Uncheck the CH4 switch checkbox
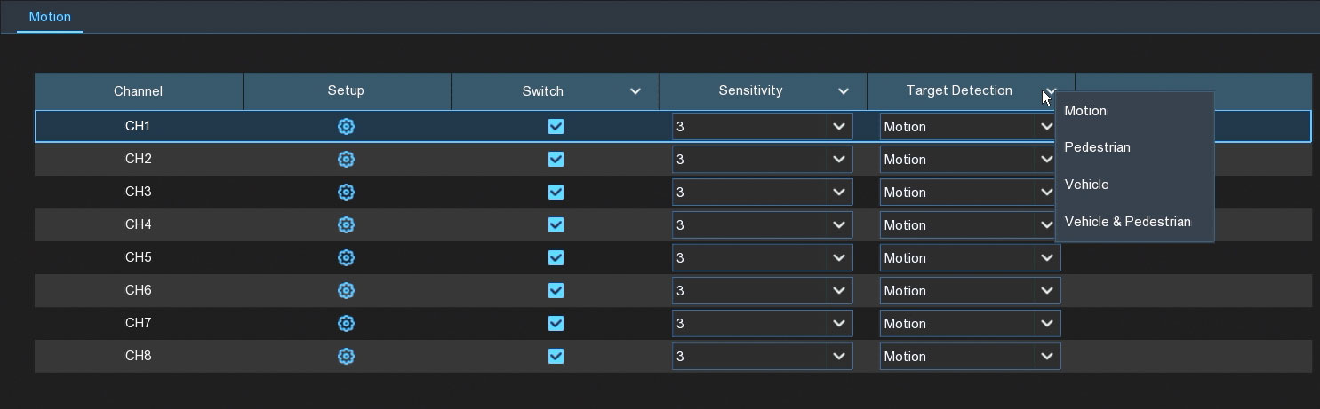Viewport: 1320px width, 409px height. 556,225
